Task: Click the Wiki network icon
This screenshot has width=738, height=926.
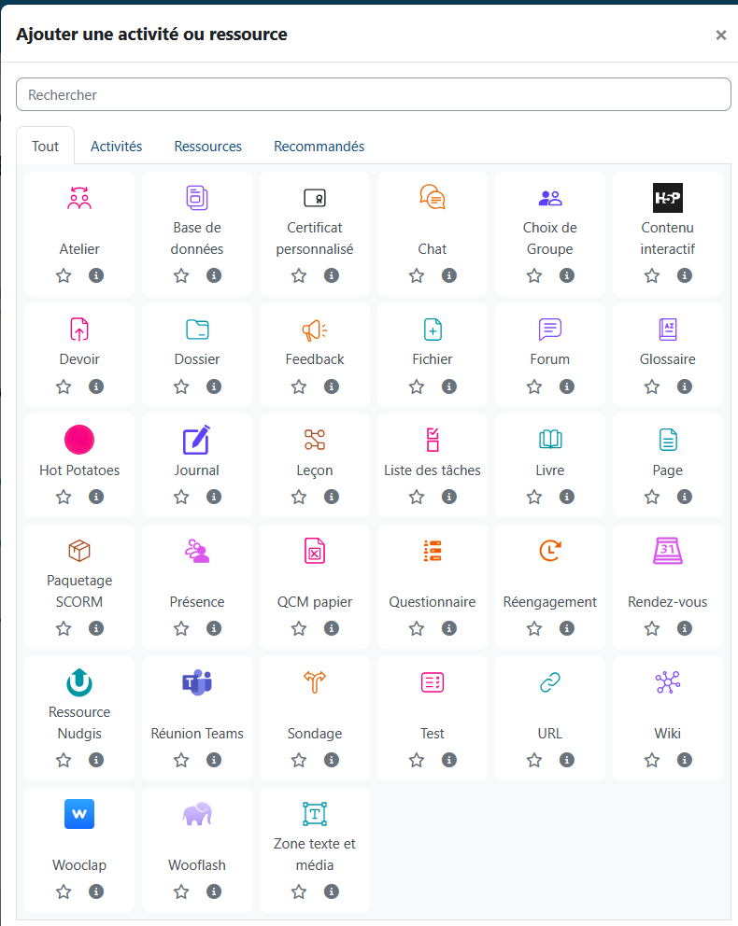Action: coord(667,682)
